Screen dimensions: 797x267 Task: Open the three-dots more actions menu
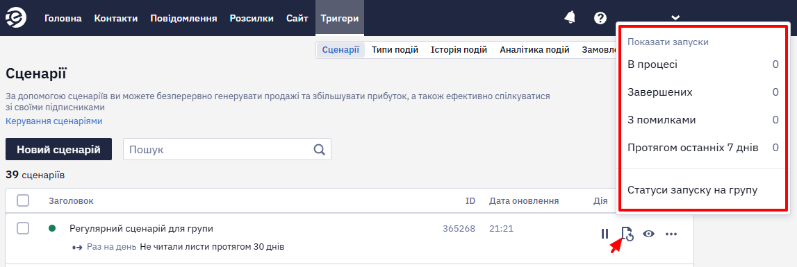click(671, 234)
